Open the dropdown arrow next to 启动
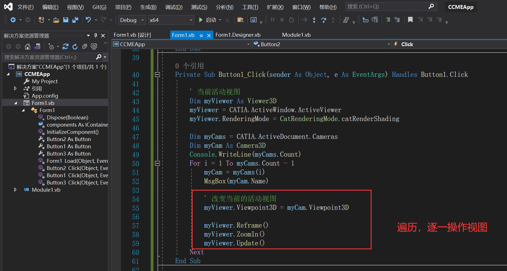Image resolution: width=507 pixels, height=271 pixels. point(220,20)
